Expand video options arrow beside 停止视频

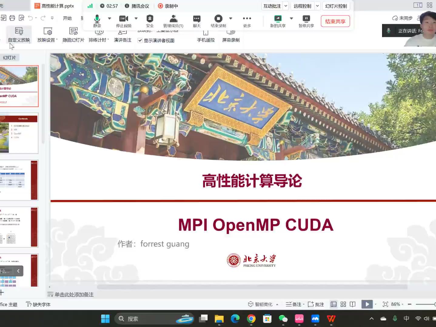(136, 18)
